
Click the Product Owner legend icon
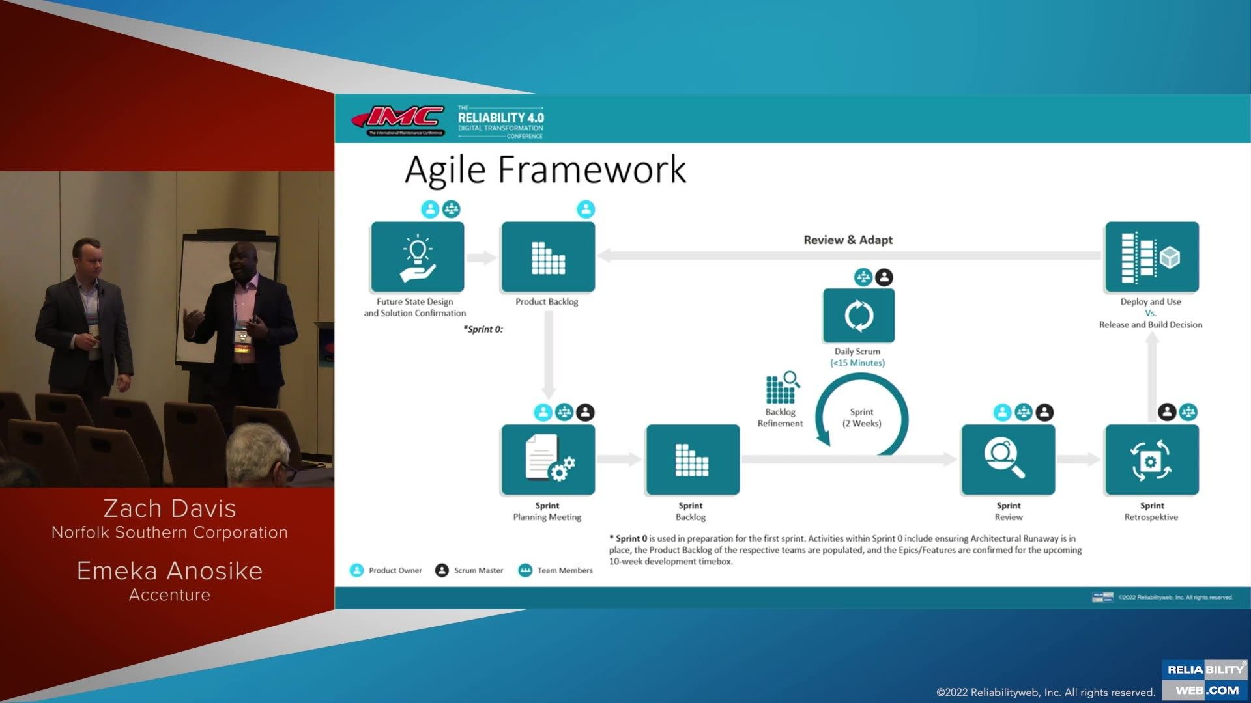[x=356, y=570]
